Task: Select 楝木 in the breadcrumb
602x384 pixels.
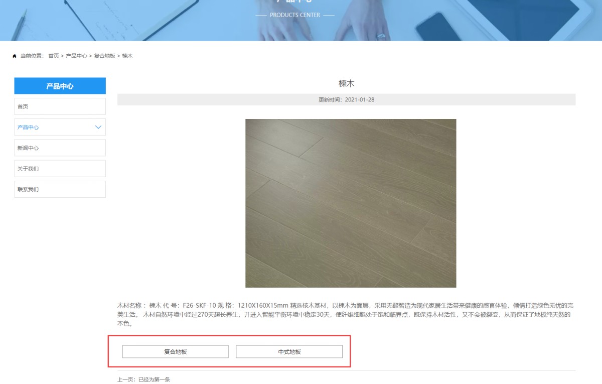Action: tap(127, 56)
